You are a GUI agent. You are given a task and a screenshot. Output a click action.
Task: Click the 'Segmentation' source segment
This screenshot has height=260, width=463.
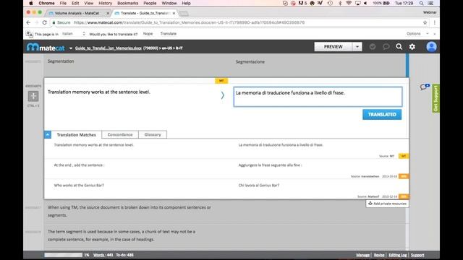click(61, 61)
